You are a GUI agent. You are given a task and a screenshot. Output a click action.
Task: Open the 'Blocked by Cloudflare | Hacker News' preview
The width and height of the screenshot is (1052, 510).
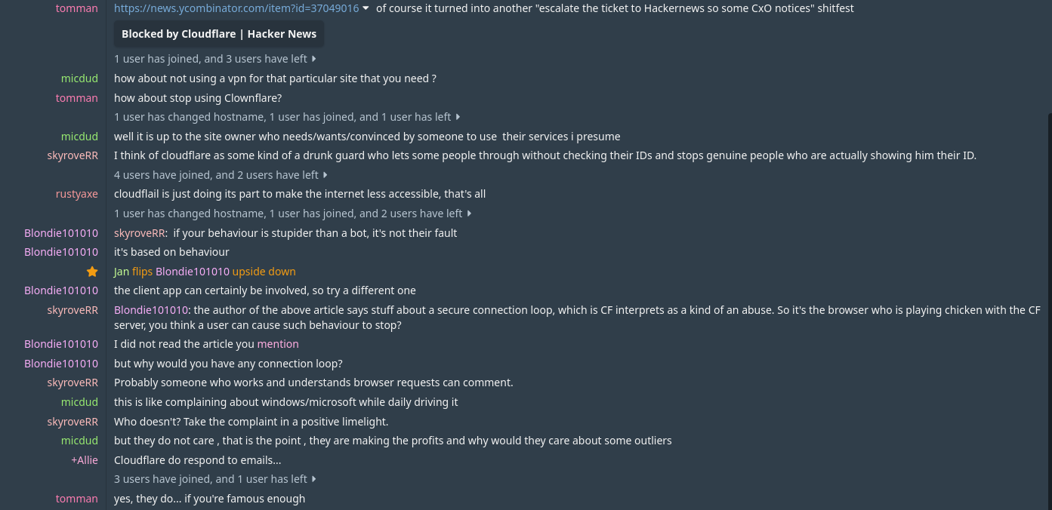[x=219, y=33]
